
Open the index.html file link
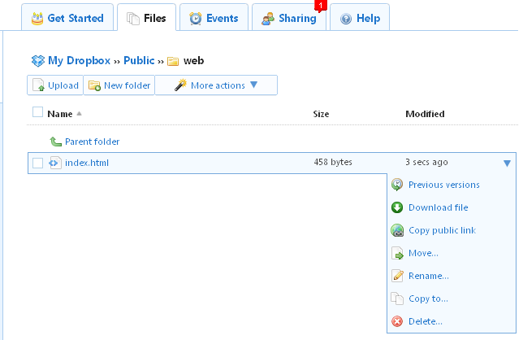87,163
